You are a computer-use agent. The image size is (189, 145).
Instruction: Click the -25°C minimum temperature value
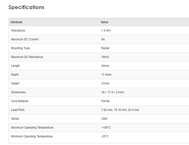pos(105,136)
